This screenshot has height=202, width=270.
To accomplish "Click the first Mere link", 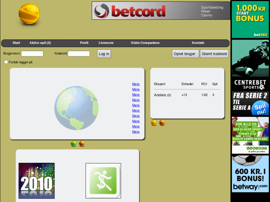I will [x=136, y=84].
